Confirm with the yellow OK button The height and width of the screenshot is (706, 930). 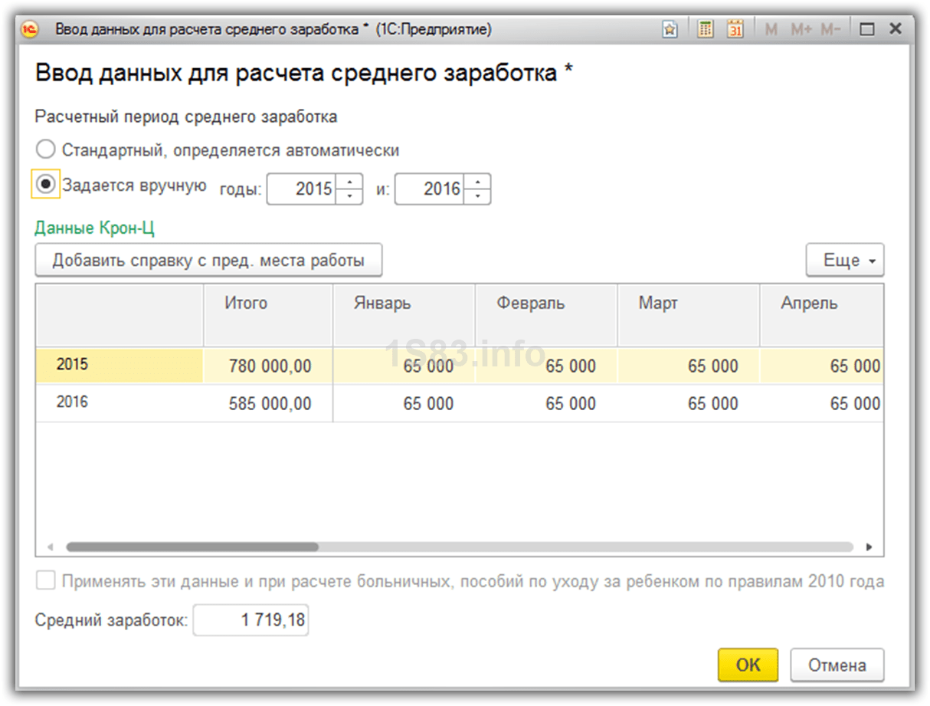point(748,665)
